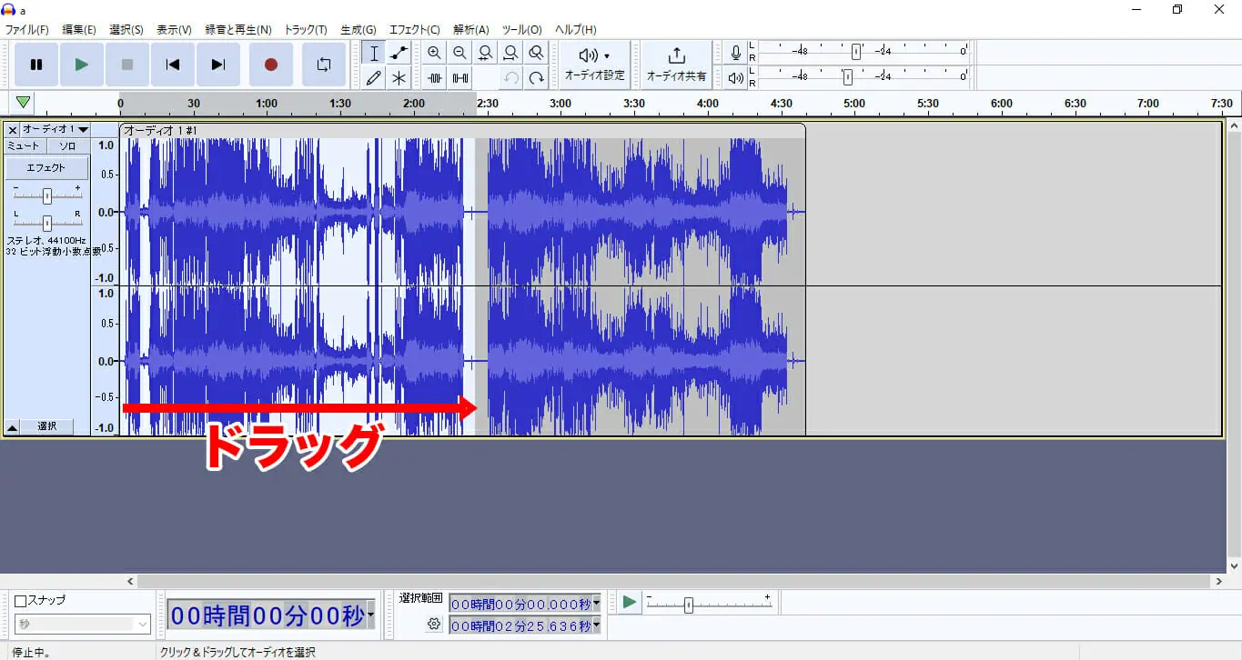
Task: Click the 3:00 mark on the timeline ruler
Action: tap(560, 104)
